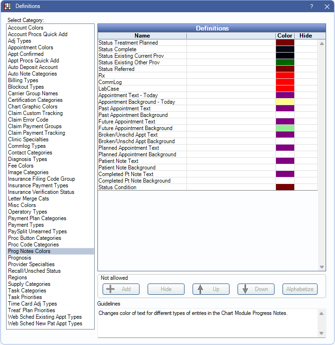Image resolution: width=335 pixels, height=345 pixels.
Task: Click the Color column header
Action: [285, 36]
